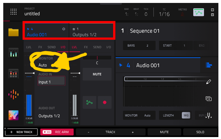Toggle the red record arm circle button

pos(105,102)
